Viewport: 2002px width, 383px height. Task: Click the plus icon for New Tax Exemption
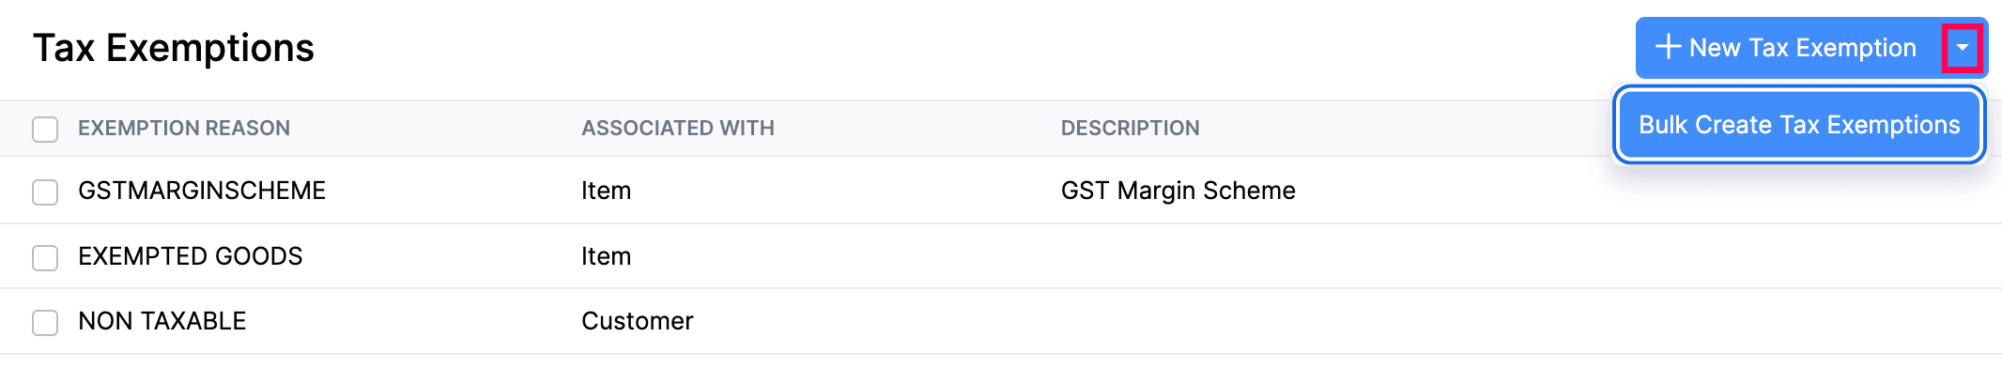pyautogui.click(x=1668, y=47)
